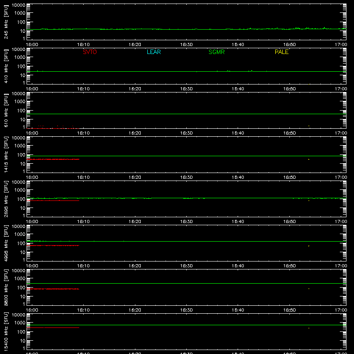Viewport: 354px width, 354px height.
Task: Click the red SVTO trace in 8800 MHz panel
Action: pyautogui.click(x=53, y=289)
